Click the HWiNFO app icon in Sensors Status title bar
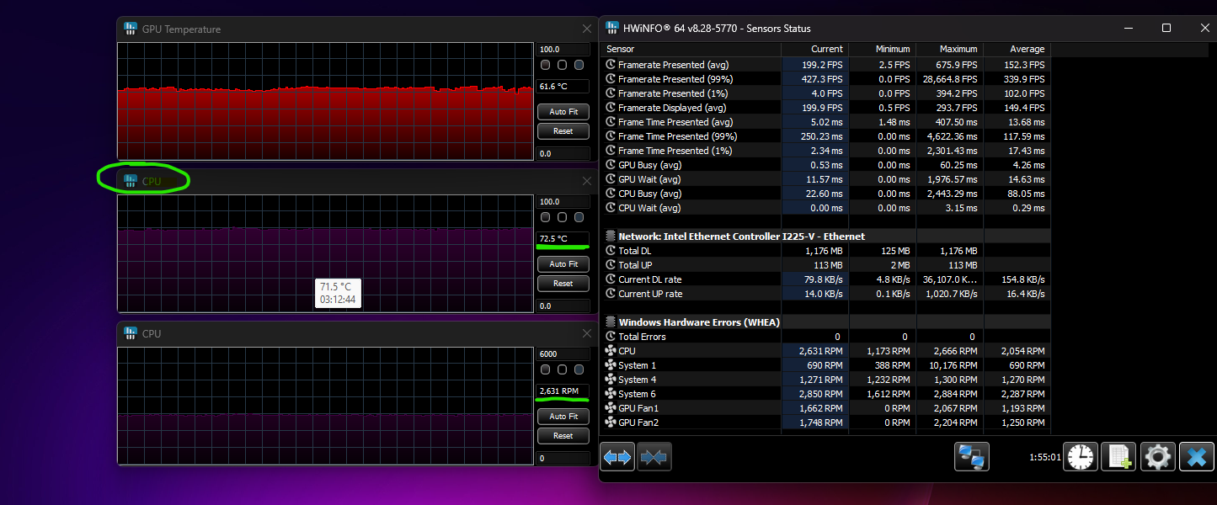This screenshot has height=505, width=1217. pyautogui.click(x=611, y=28)
